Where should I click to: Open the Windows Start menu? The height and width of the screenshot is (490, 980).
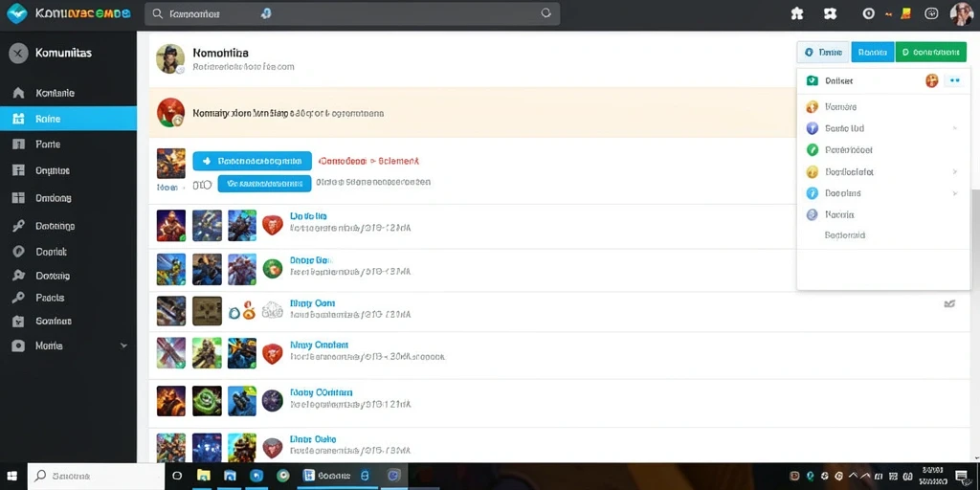click(x=12, y=477)
